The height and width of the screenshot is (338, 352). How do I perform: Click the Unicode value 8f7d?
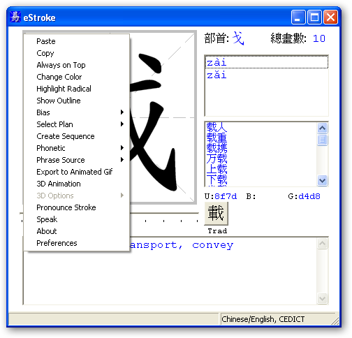coord(226,196)
